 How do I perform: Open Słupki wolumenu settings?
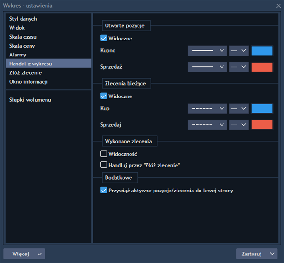pyautogui.click(x=30, y=100)
